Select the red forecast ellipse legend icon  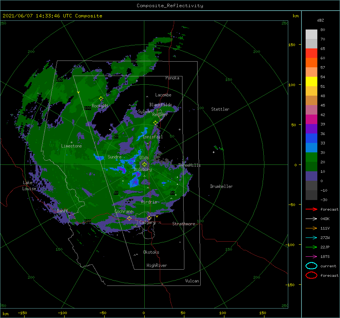(311, 275)
